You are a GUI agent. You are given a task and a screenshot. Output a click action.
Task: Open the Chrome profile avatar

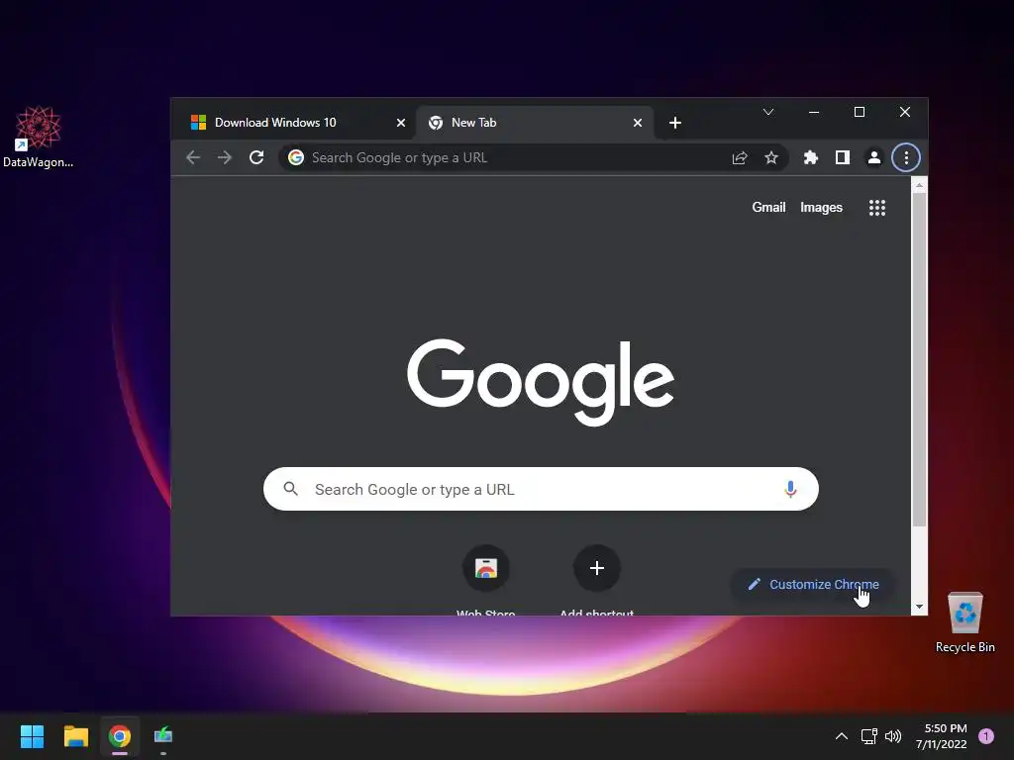tap(873, 157)
